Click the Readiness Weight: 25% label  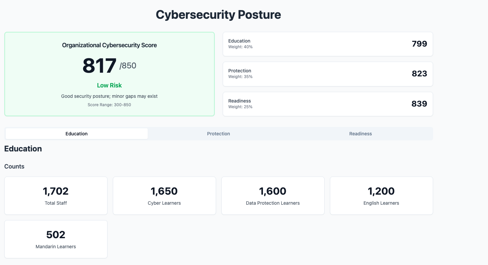(240, 107)
